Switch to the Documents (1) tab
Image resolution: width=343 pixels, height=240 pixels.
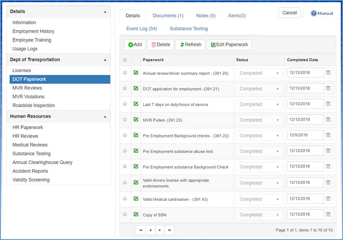[168, 16]
